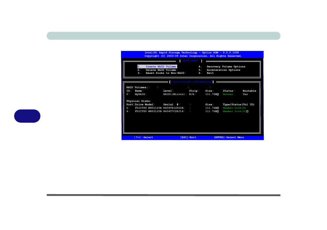327x230 pixels.
Task: Click the Level column header
Action: click(168, 91)
